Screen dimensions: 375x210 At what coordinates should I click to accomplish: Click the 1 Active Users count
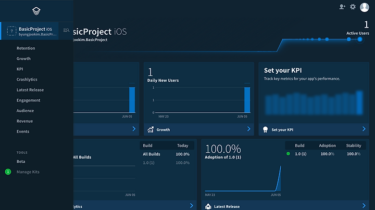(x=366, y=24)
